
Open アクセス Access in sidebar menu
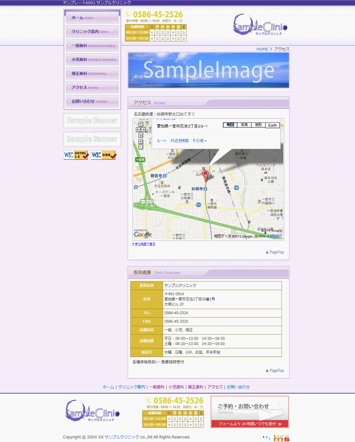pyautogui.click(x=92, y=87)
